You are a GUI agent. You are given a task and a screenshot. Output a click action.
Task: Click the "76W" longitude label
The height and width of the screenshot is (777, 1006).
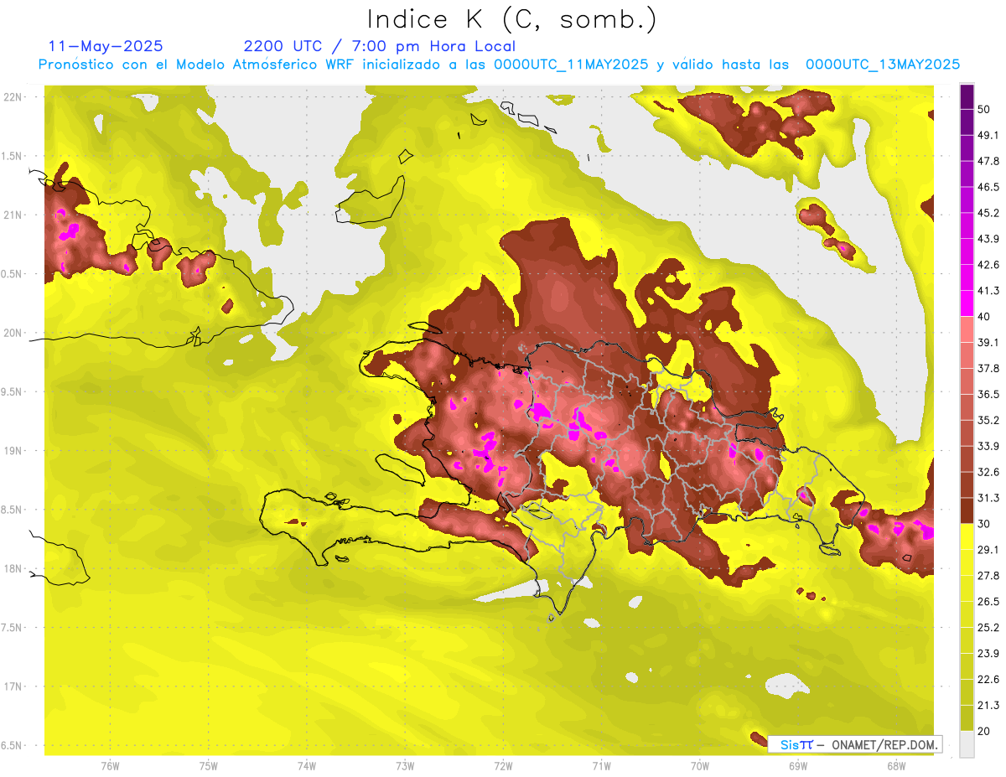point(110,765)
